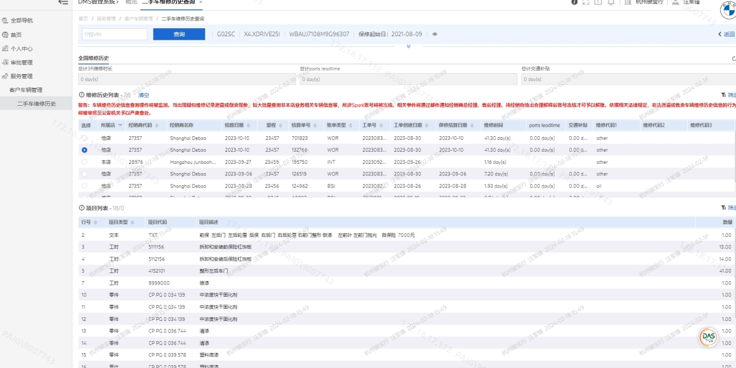Close the 二手车维修历史查询 tab
The image size is (736, 368).
pyautogui.click(x=201, y=2)
